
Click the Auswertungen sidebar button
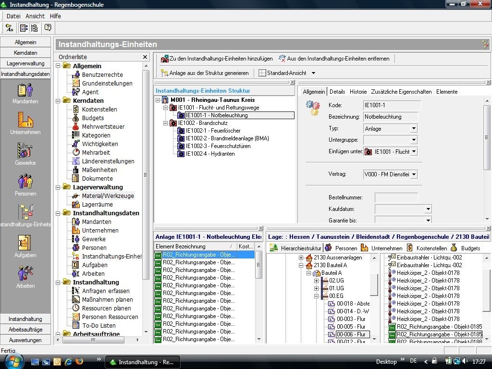[25, 340]
